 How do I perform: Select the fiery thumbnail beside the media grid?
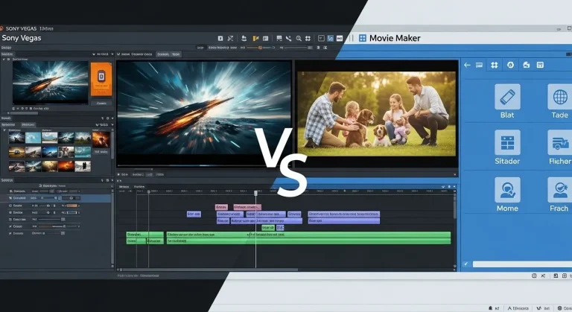[x=101, y=139]
